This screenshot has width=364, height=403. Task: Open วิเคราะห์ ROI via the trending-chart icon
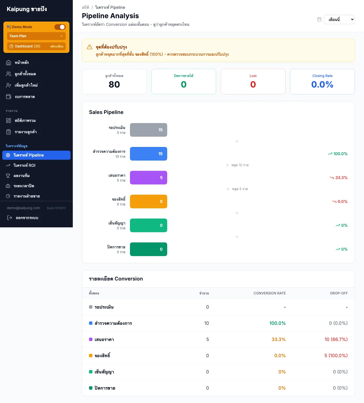point(8,165)
